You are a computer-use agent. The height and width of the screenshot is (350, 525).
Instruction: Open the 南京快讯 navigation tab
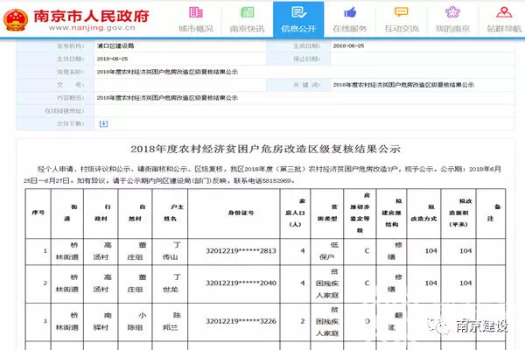(247, 19)
